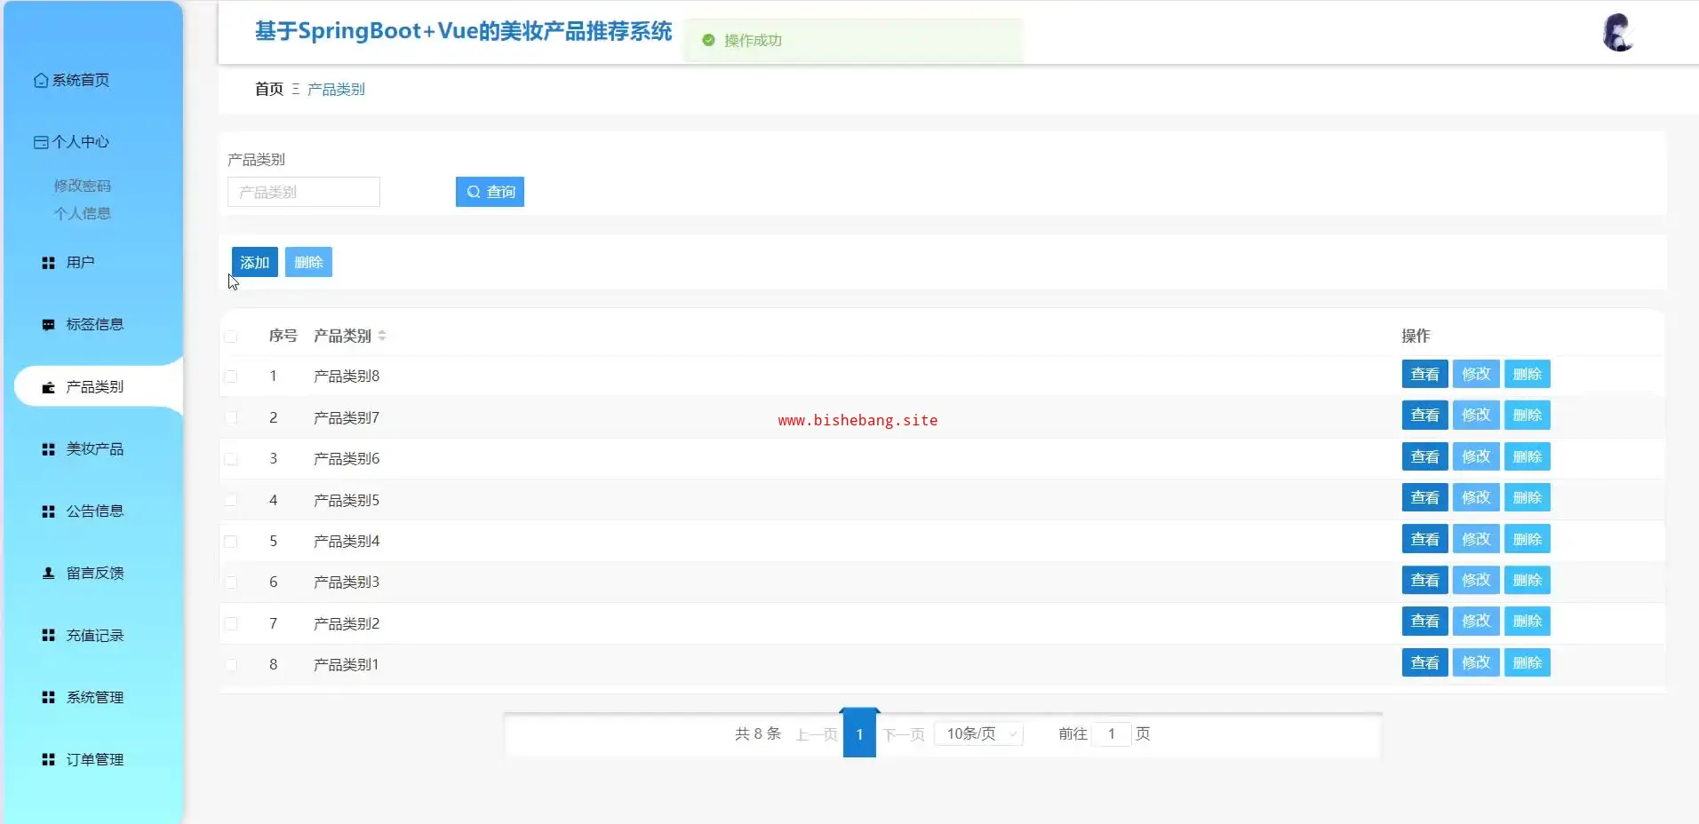
Task: Click the 上一页 pagination button
Action: [x=817, y=734]
